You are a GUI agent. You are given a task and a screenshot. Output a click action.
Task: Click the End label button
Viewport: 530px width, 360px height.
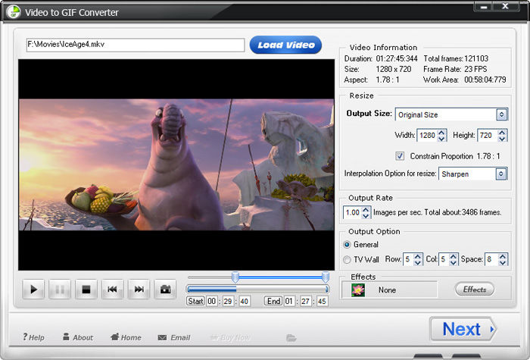(273, 301)
